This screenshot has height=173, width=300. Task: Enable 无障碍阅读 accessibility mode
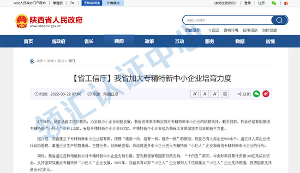[x=92, y=3]
